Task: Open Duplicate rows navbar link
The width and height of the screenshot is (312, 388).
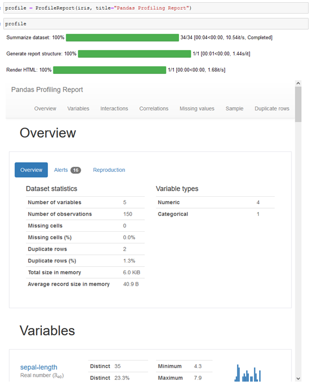Action: (272, 109)
